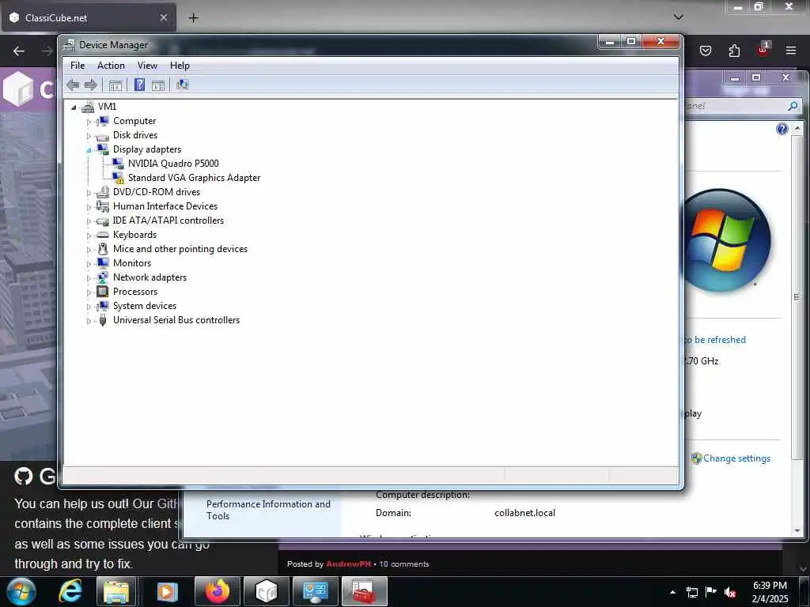Expand IDE ATA/ATAPI controllers category
Image resolution: width=810 pixels, height=607 pixels.
(89, 221)
